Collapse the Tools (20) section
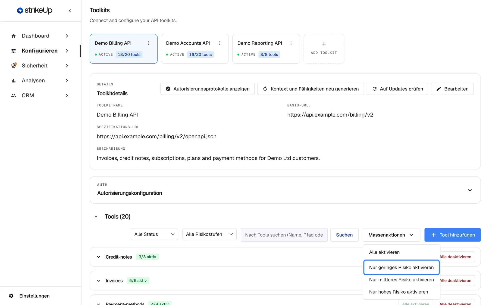Viewport: 489px width, 305px height. [x=96, y=217]
